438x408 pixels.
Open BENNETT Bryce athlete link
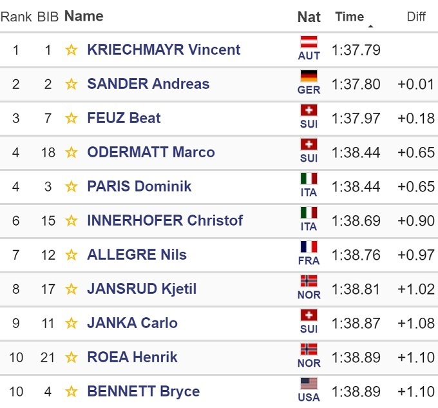[x=143, y=392]
